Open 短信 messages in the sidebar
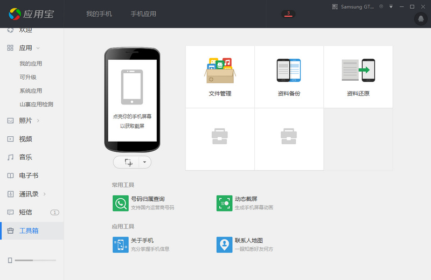 pyautogui.click(x=26, y=212)
